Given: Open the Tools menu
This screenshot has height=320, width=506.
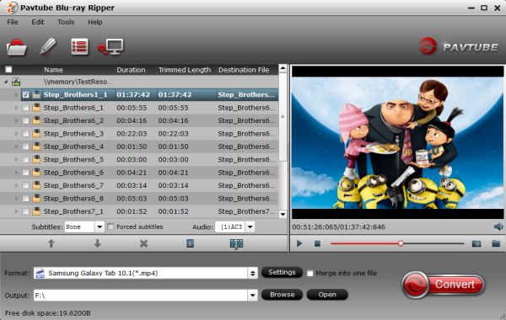Looking at the screenshot, I should point(66,22).
